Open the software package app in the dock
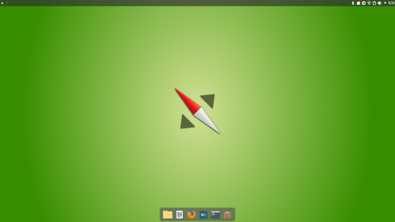The width and height of the screenshot is (395, 222). 227,215
